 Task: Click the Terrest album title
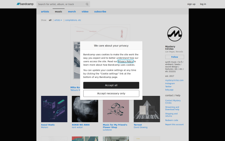coord(138,125)
